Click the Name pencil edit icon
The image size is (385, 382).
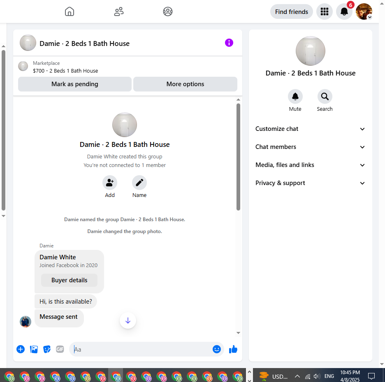click(x=139, y=183)
